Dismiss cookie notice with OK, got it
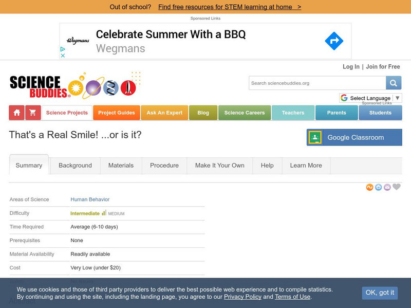Image resolution: width=411 pixels, height=308 pixels. click(380, 293)
